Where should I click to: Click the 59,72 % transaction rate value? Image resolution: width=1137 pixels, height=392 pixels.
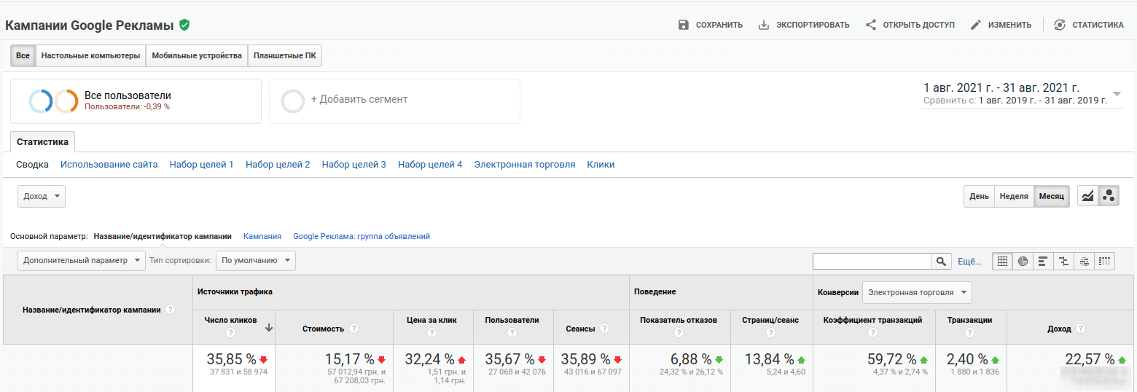[x=891, y=359]
